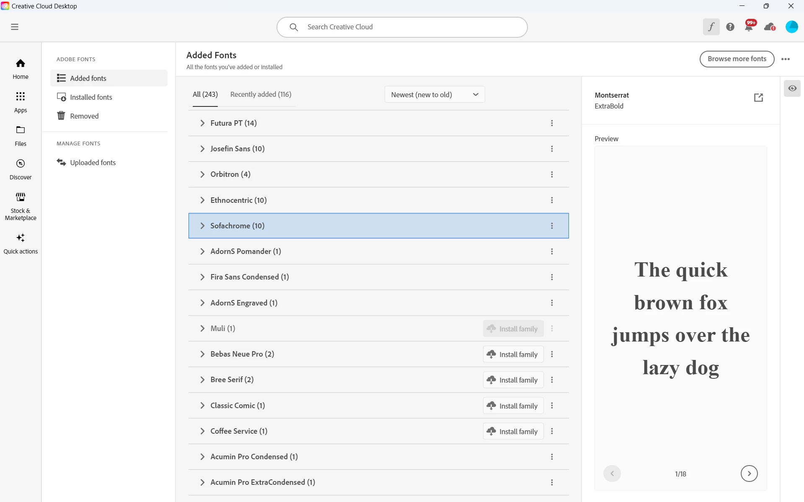The width and height of the screenshot is (804, 502).
Task: Go to previous font preview
Action: coord(612,474)
